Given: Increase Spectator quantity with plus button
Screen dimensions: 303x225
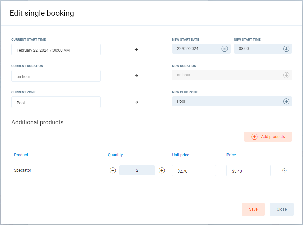Looking at the screenshot, I should 162,170.
